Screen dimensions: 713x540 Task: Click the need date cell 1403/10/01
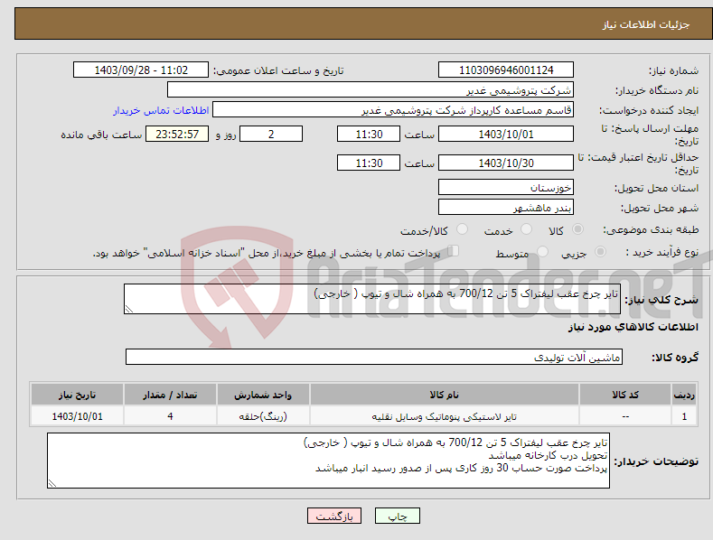click(78, 416)
